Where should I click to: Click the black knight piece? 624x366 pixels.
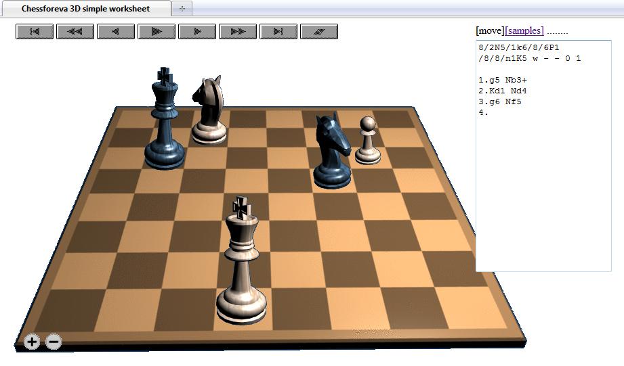(x=333, y=152)
